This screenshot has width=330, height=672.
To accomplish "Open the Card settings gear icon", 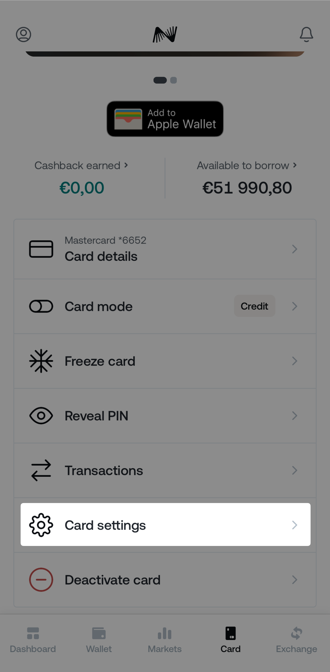I will tap(41, 525).
